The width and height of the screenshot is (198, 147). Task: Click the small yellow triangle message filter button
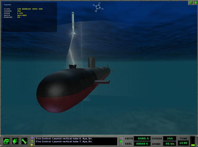point(32,145)
